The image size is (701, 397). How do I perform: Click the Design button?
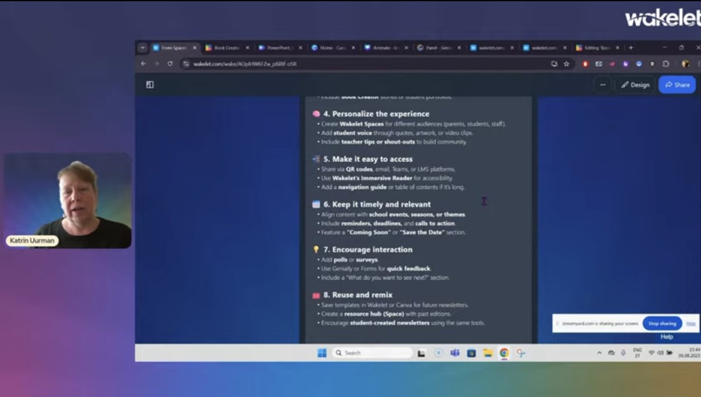coord(635,85)
